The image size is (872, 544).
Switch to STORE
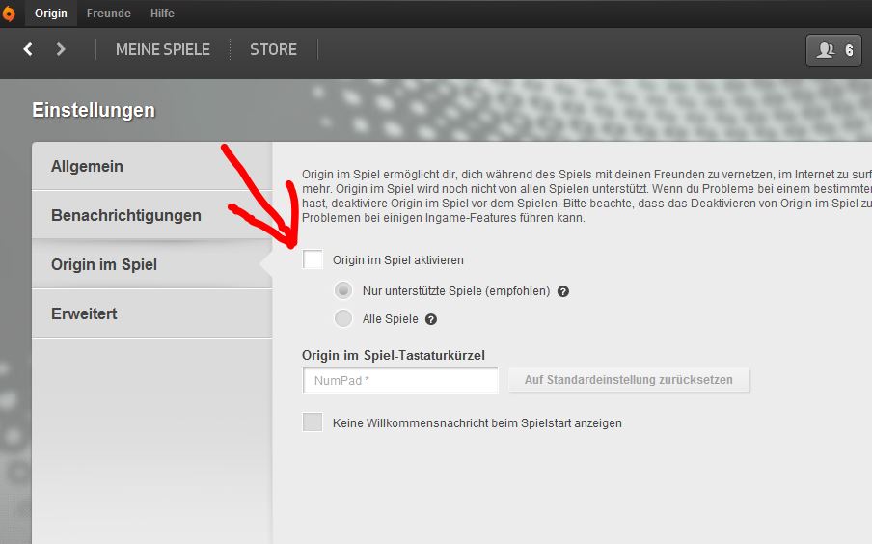pos(273,49)
